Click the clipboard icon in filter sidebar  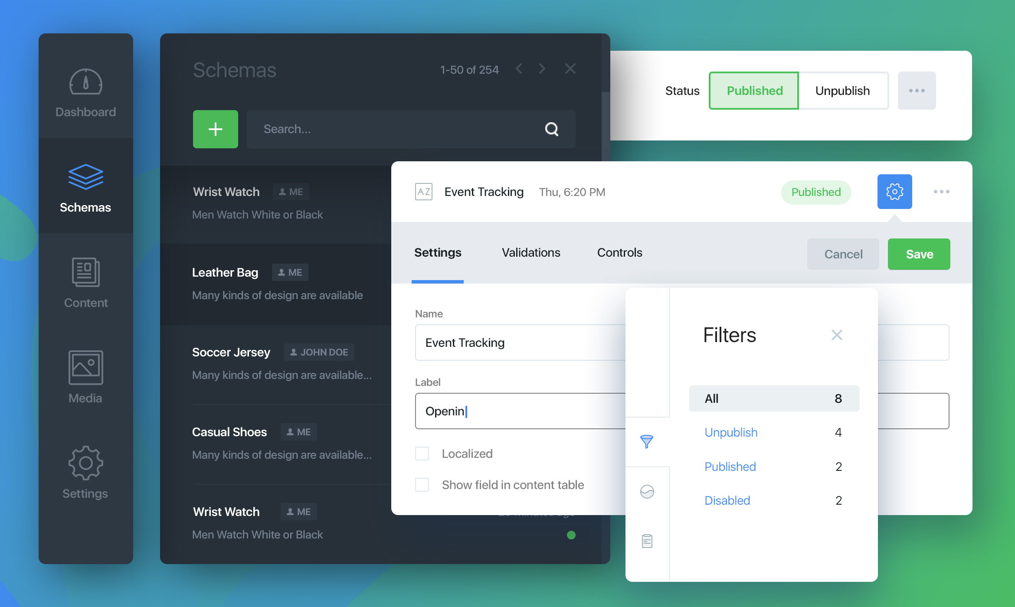647,541
